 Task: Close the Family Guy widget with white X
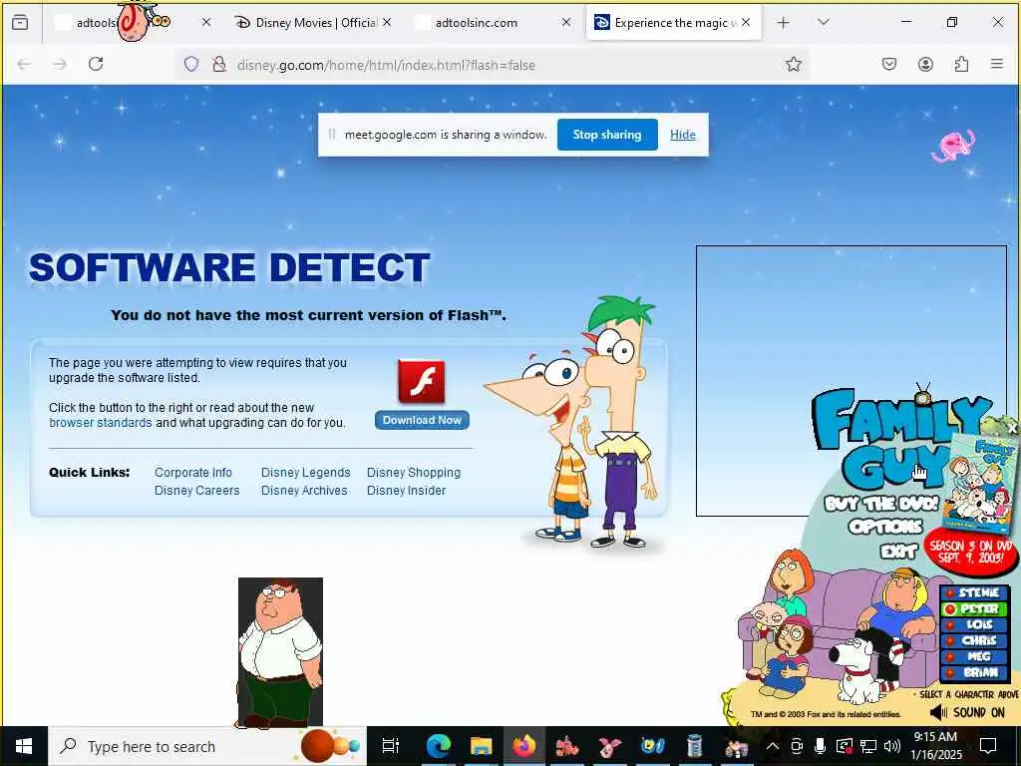click(x=1012, y=429)
